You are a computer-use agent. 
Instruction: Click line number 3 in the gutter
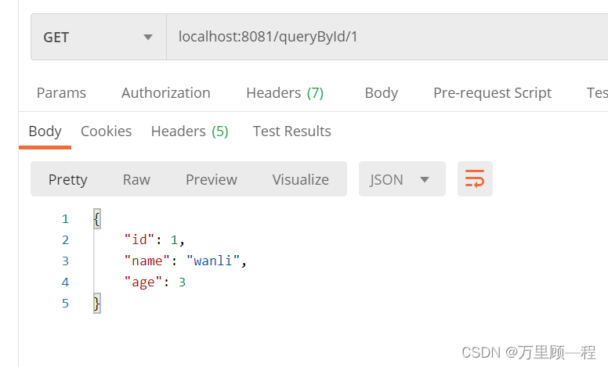[x=65, y=261]
